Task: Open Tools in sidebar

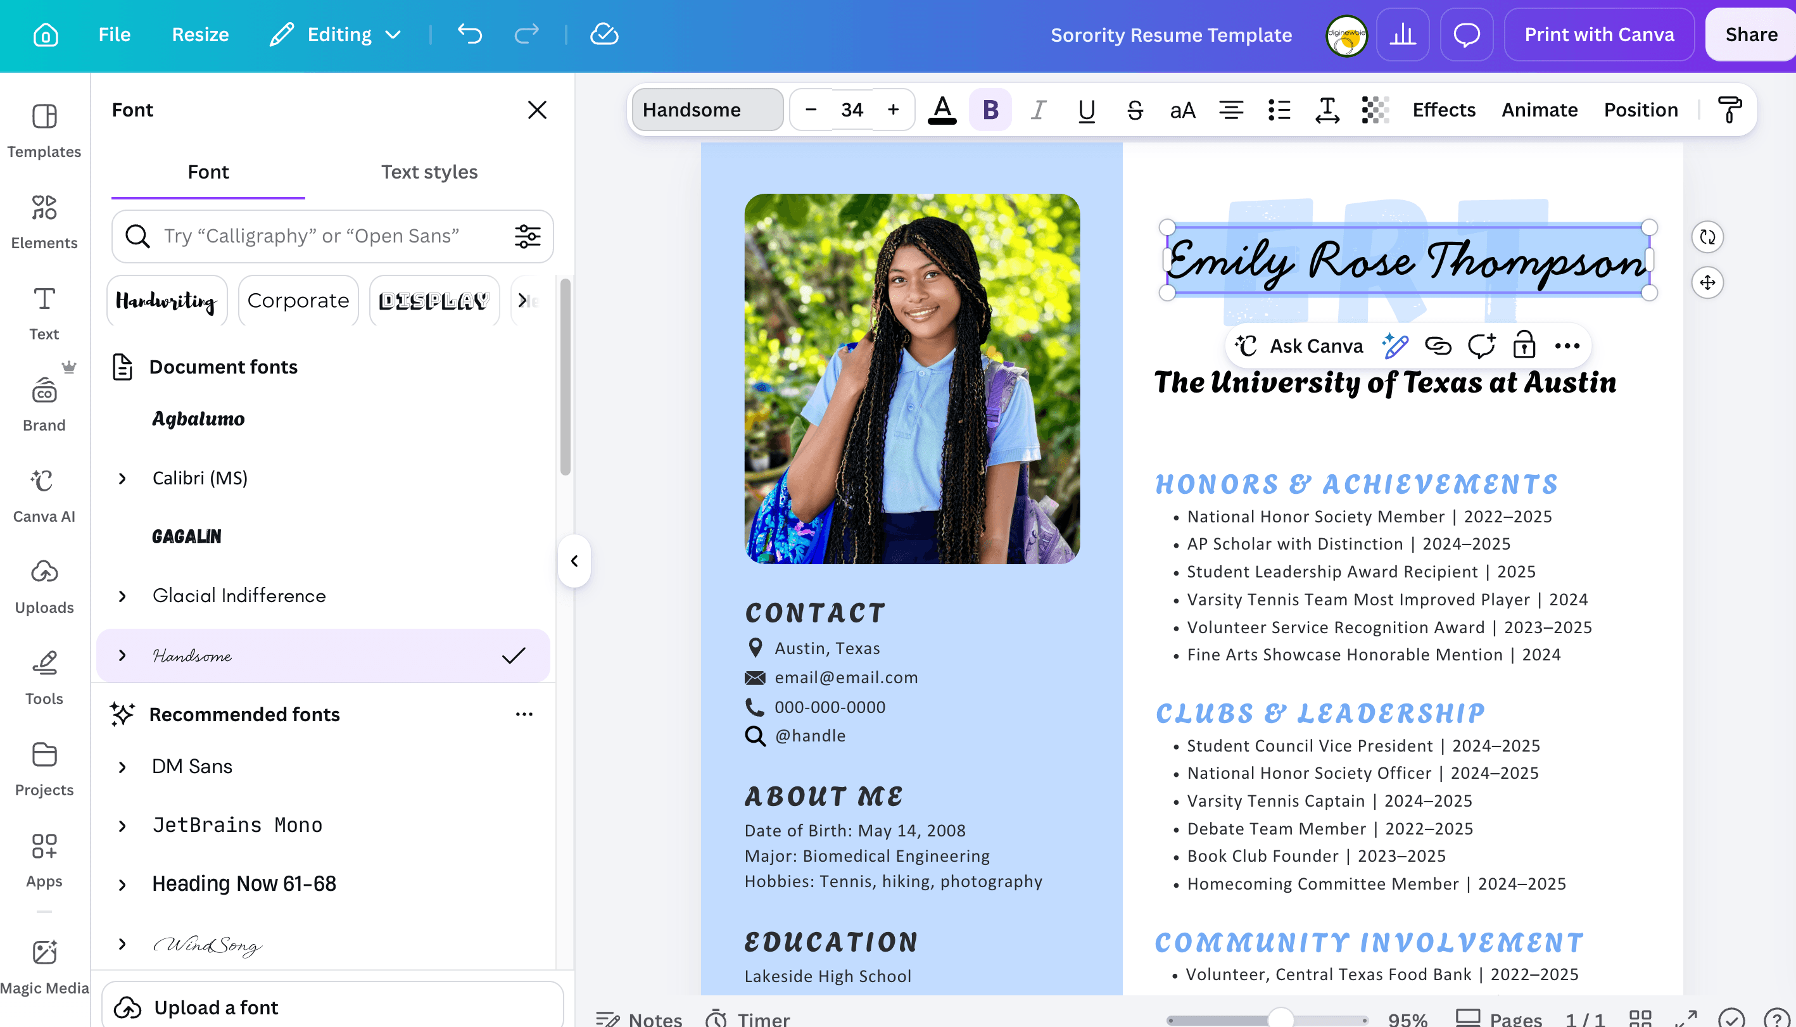Action: (x=44, y=677)
